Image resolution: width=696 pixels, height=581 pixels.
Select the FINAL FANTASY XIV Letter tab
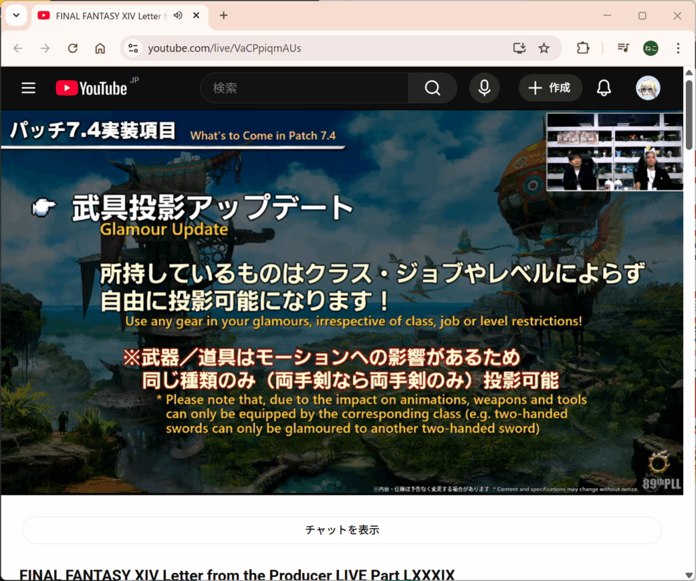pos(102,16)
